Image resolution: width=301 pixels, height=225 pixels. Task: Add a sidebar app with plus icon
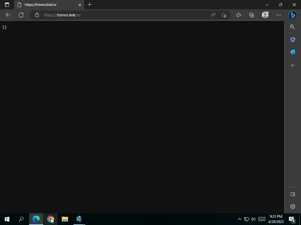click(292, 65)
